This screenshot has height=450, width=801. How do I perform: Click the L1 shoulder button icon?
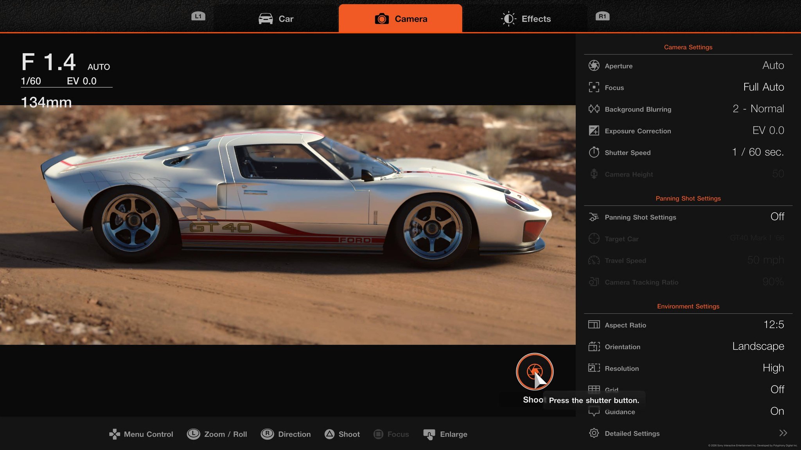198,16
